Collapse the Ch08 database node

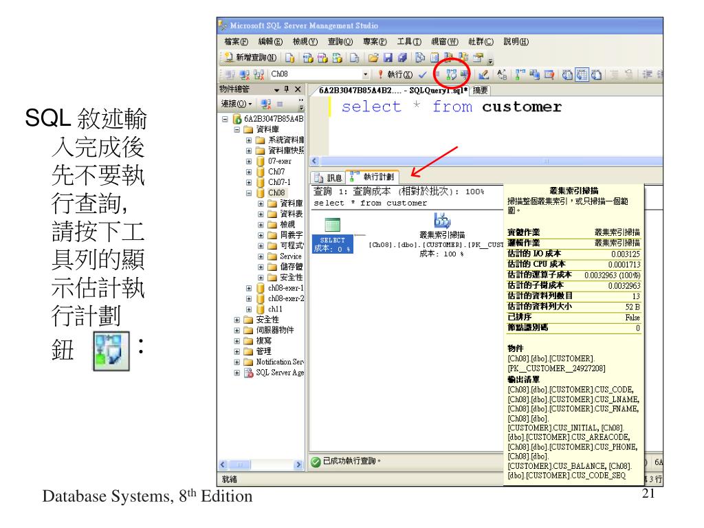click(249, 193)
